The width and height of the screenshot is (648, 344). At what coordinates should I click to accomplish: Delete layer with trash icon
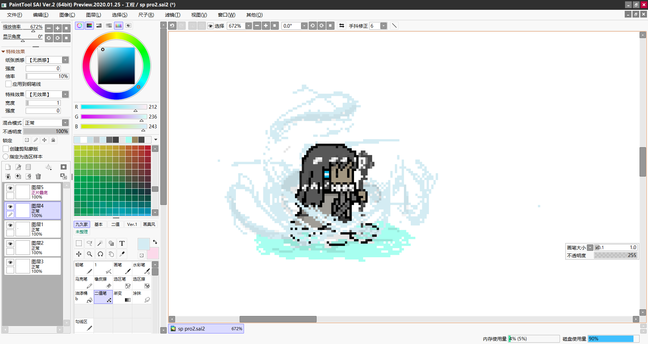pos(38,176)
